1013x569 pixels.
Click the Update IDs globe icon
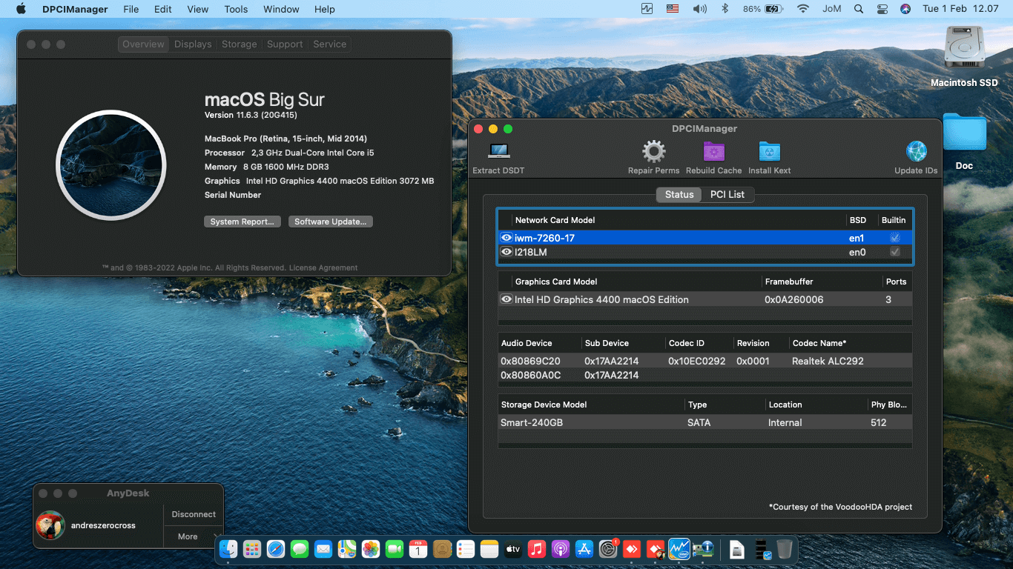917,151
